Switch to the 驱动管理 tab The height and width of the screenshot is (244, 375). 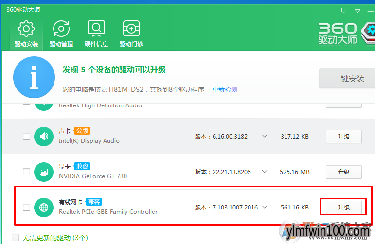coord(61,34)
